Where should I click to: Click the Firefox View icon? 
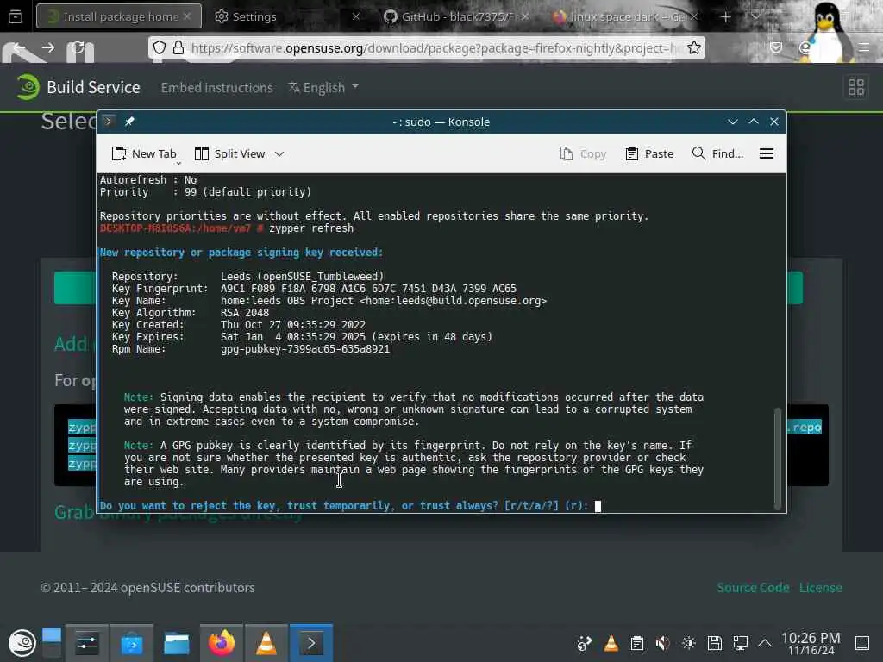(16, 16)
